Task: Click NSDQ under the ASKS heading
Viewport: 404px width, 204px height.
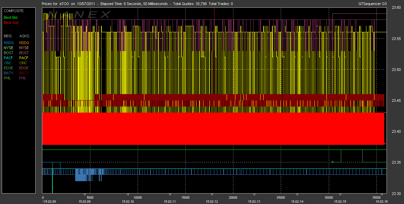Action: tap(24, 43)
